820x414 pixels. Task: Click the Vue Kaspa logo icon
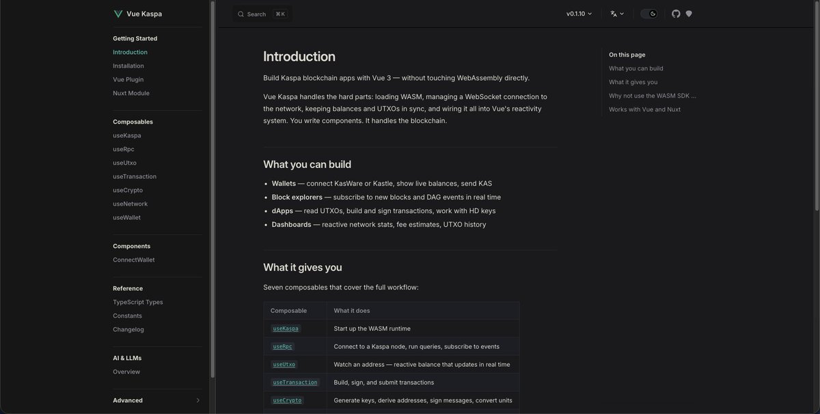[118, 14]
